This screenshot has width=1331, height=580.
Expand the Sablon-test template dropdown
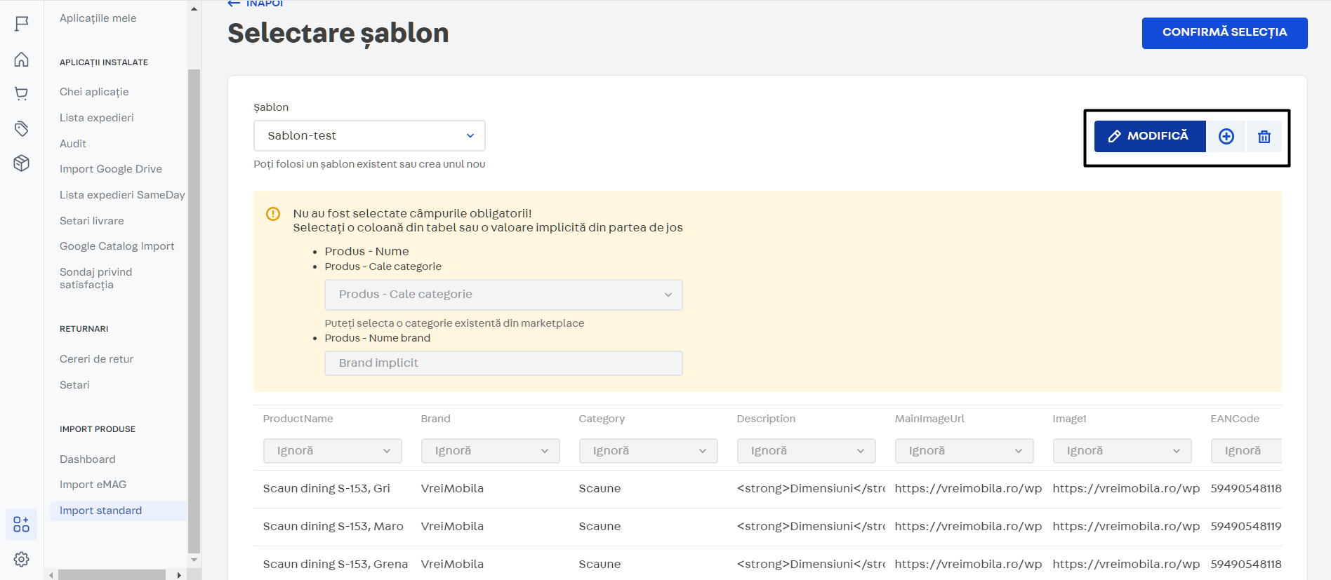[369, 136]
